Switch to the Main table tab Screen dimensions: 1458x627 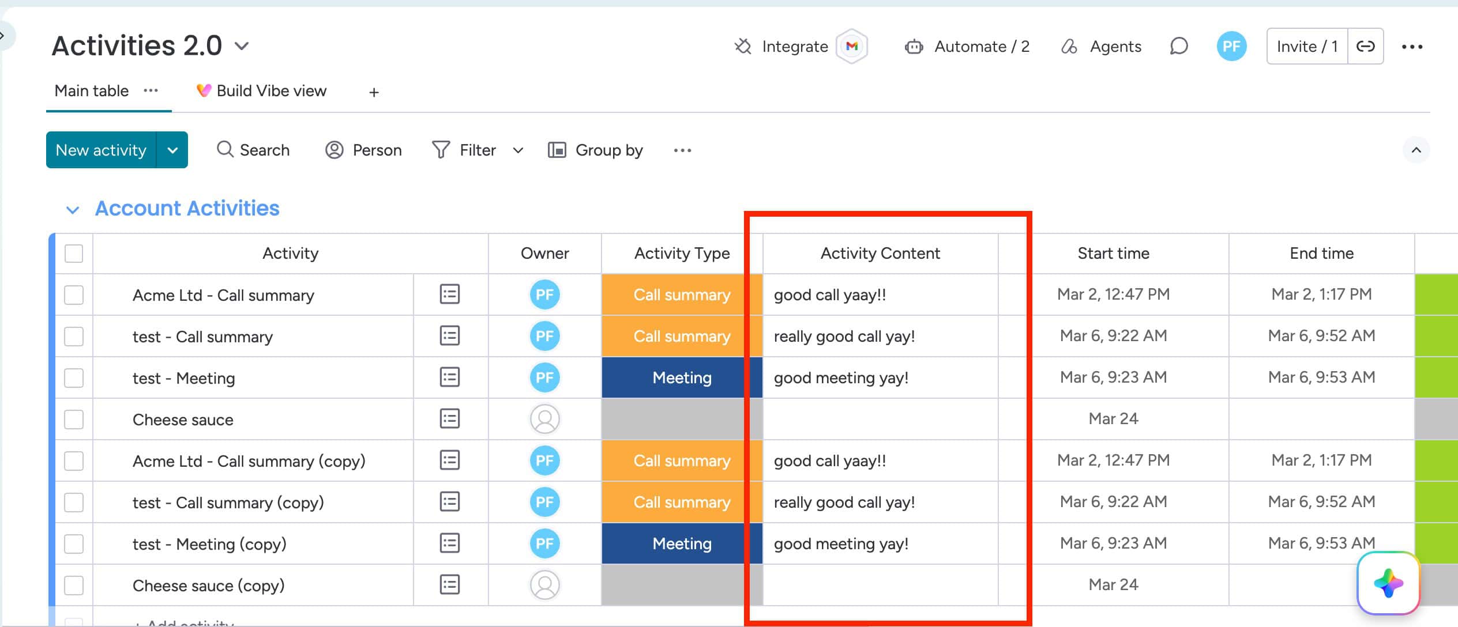92,91
